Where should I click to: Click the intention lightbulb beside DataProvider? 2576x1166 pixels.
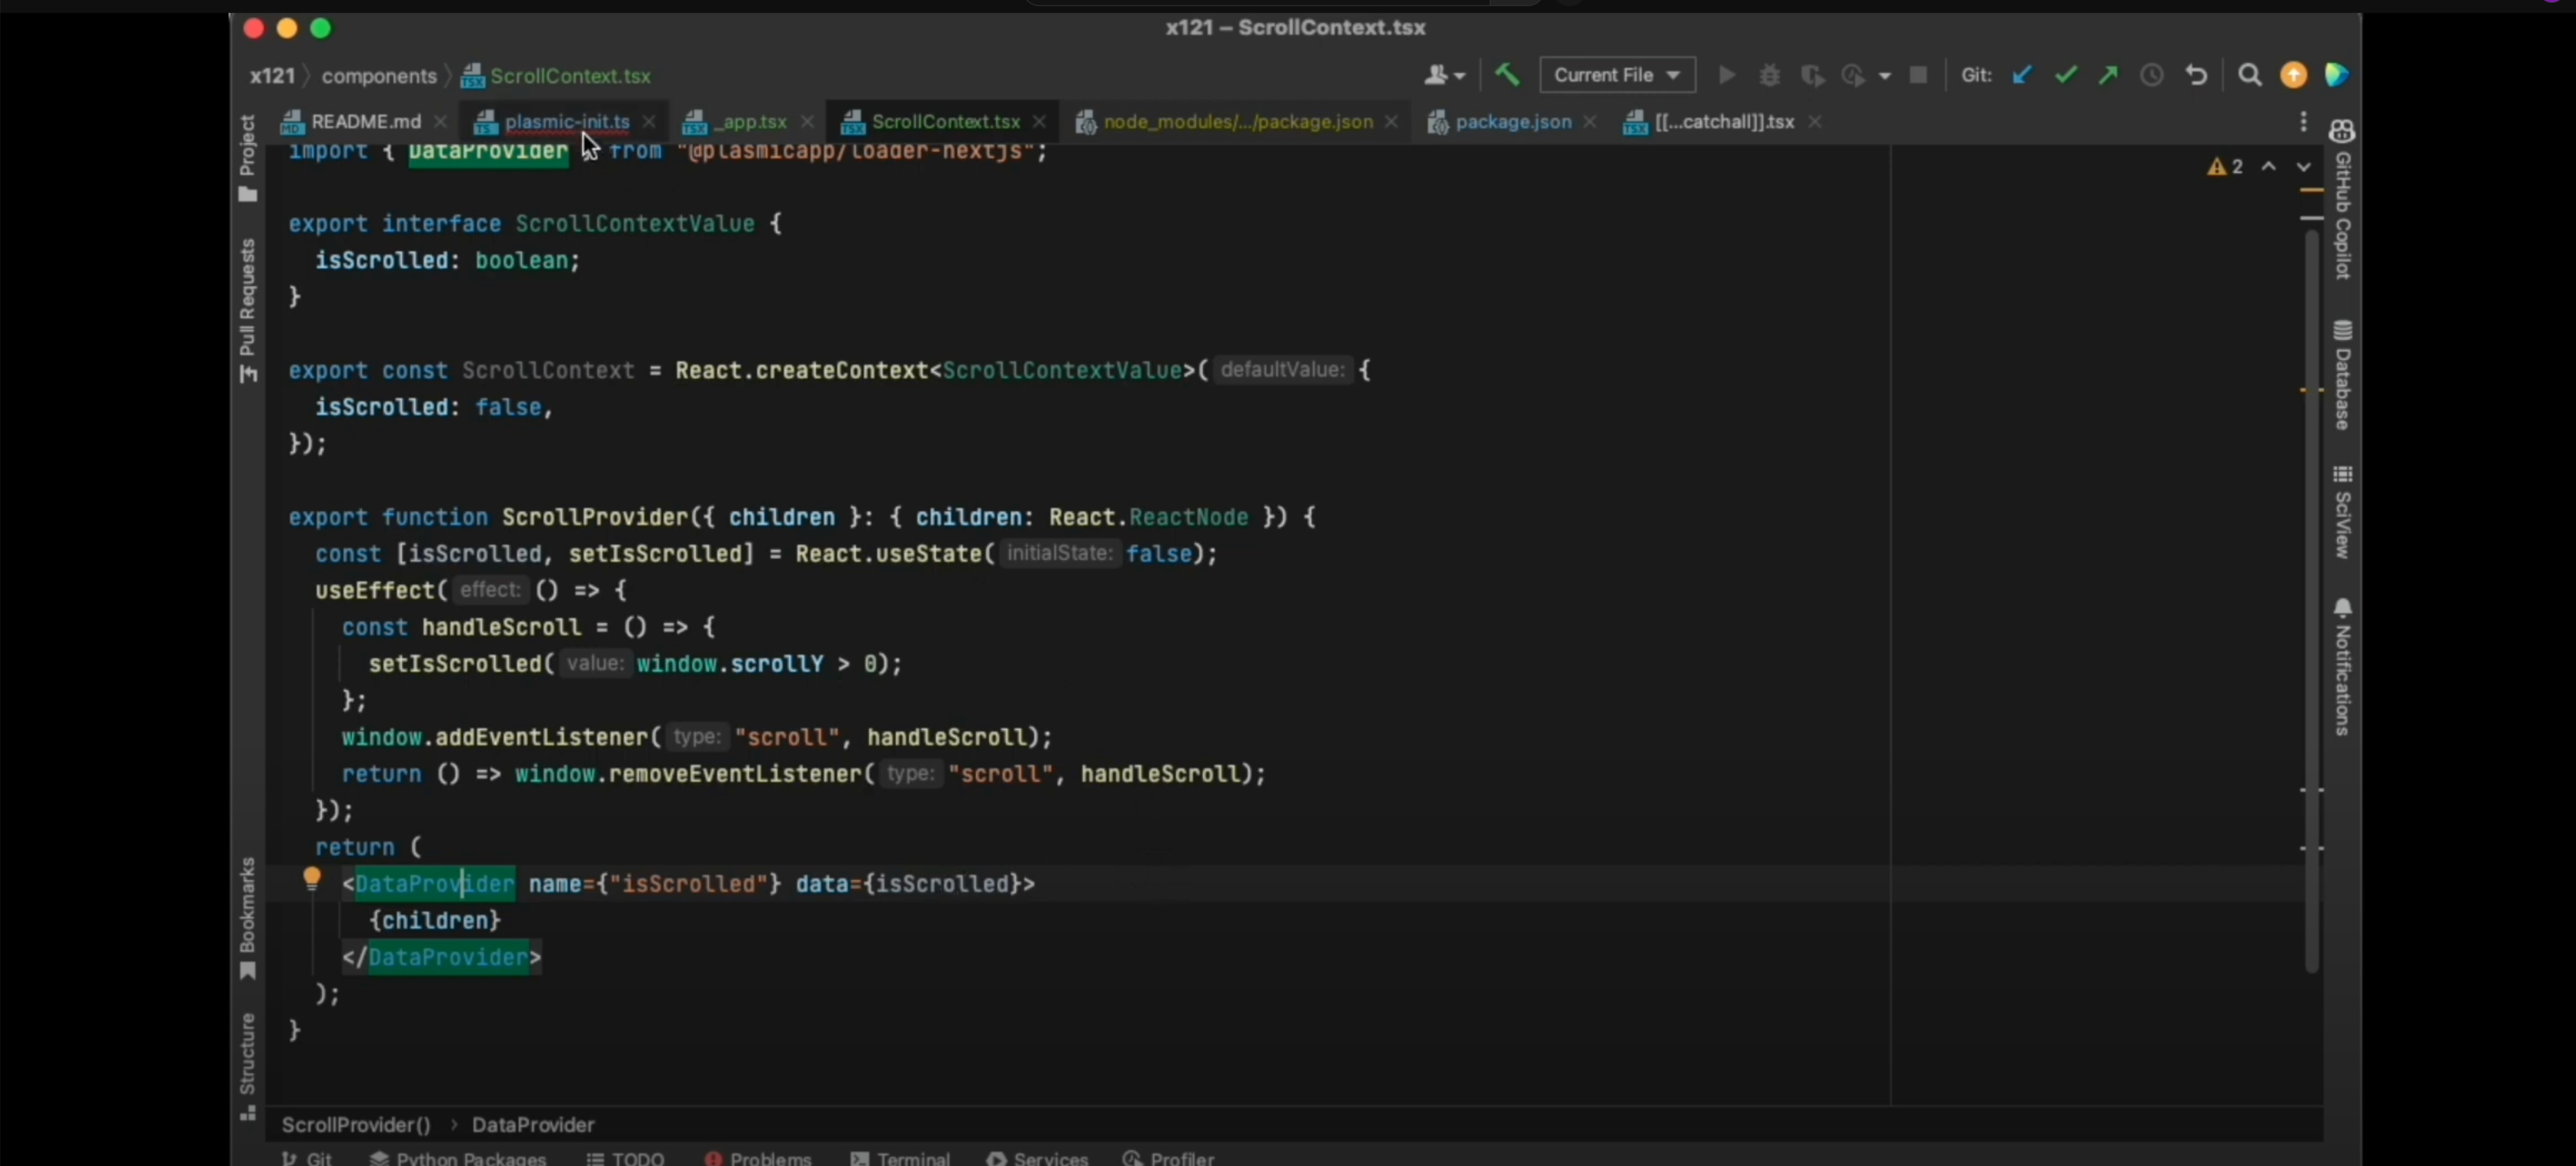coord(312,879)
